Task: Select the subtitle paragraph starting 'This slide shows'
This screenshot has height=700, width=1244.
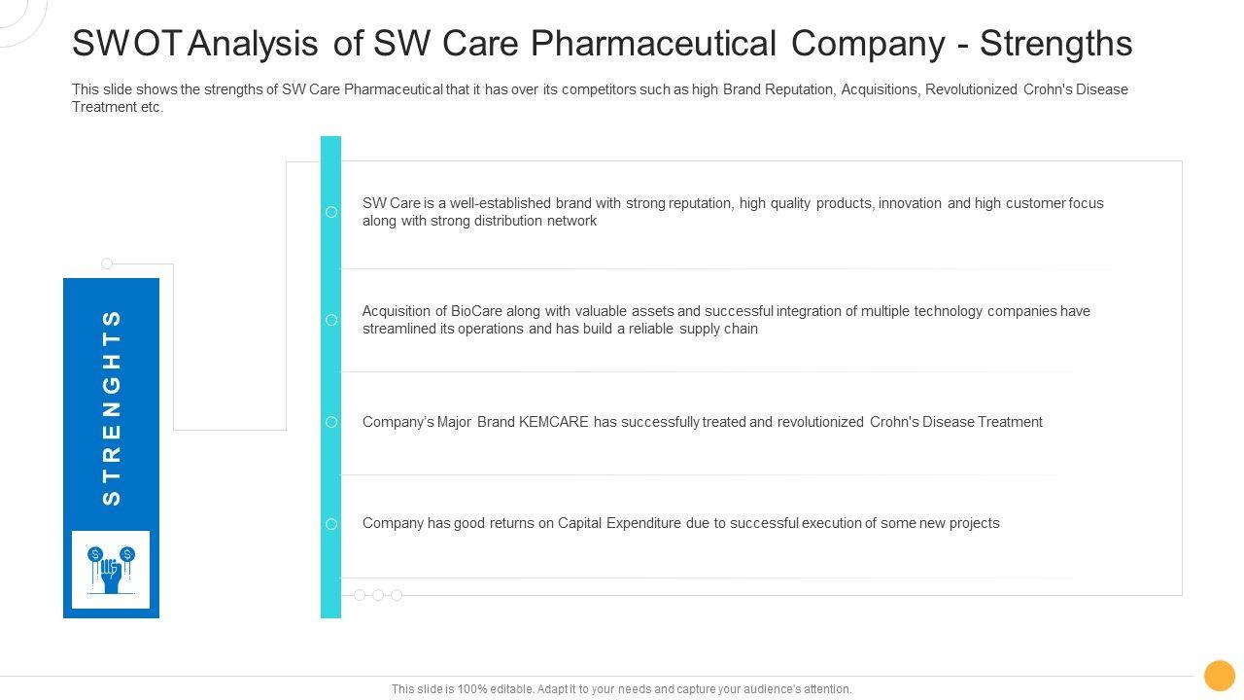Action: point(600,98)
